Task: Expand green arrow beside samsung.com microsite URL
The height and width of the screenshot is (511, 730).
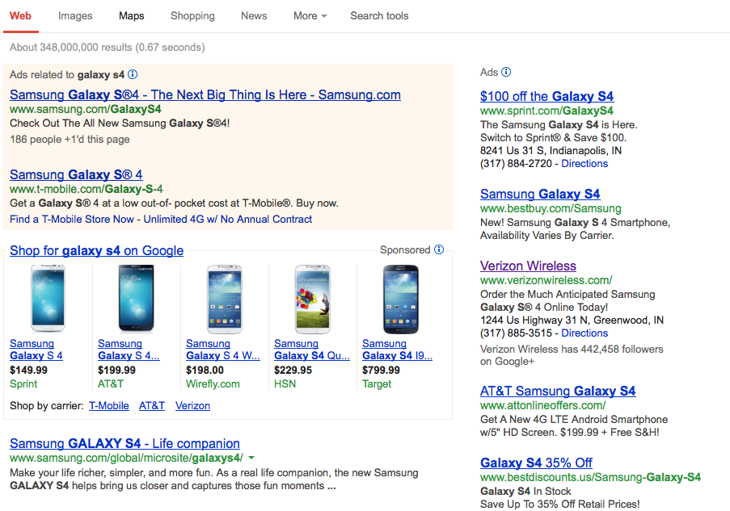Action: (x=251, y=458)
